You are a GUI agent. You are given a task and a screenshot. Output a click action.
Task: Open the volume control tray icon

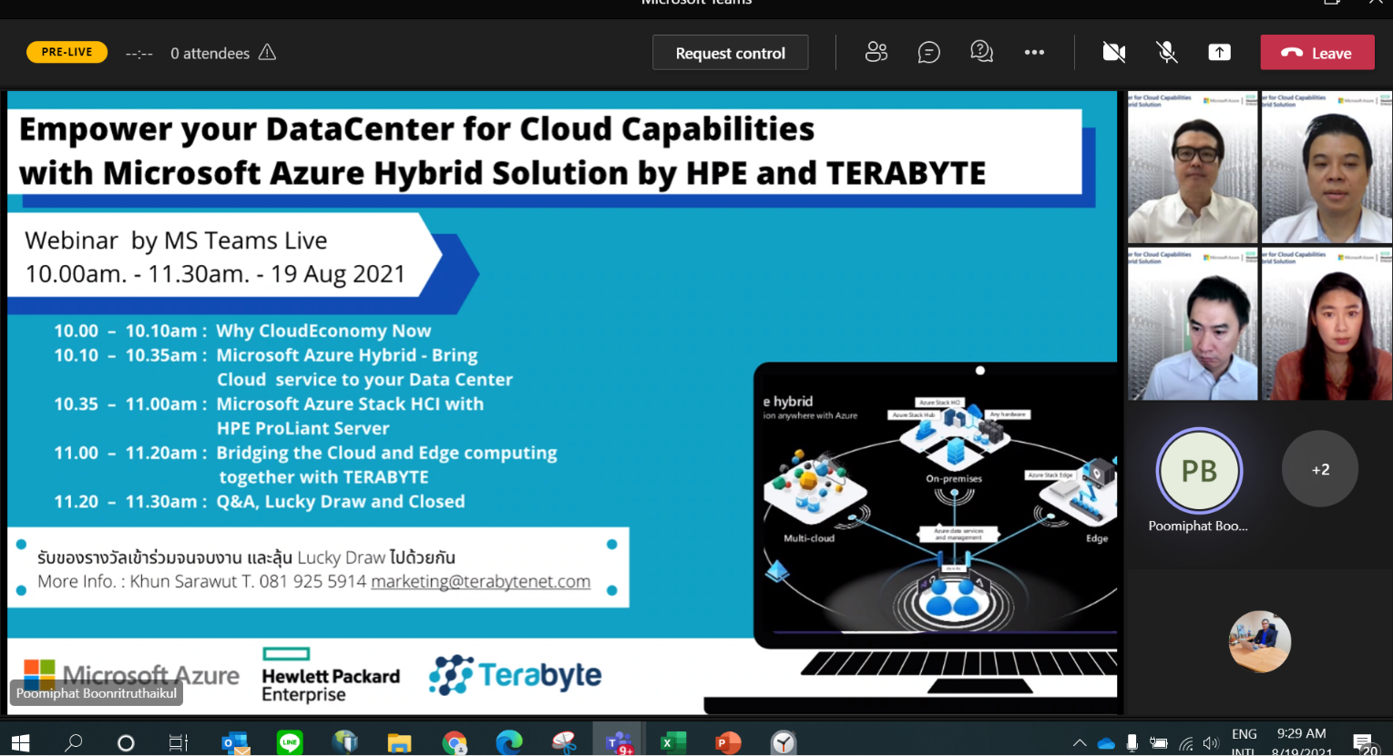[1211, 743]
